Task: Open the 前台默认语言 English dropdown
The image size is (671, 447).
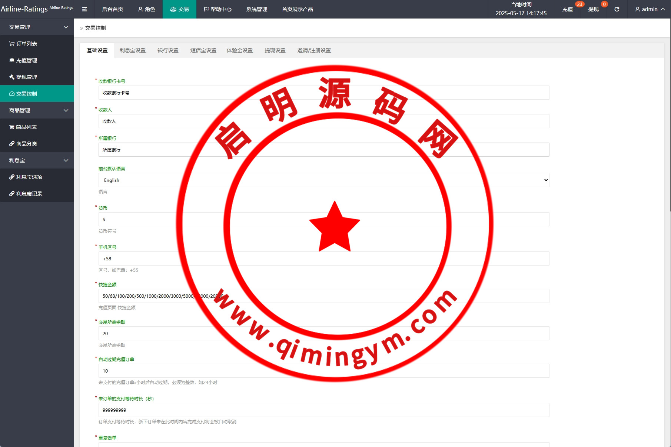Action: coord(323,180)
